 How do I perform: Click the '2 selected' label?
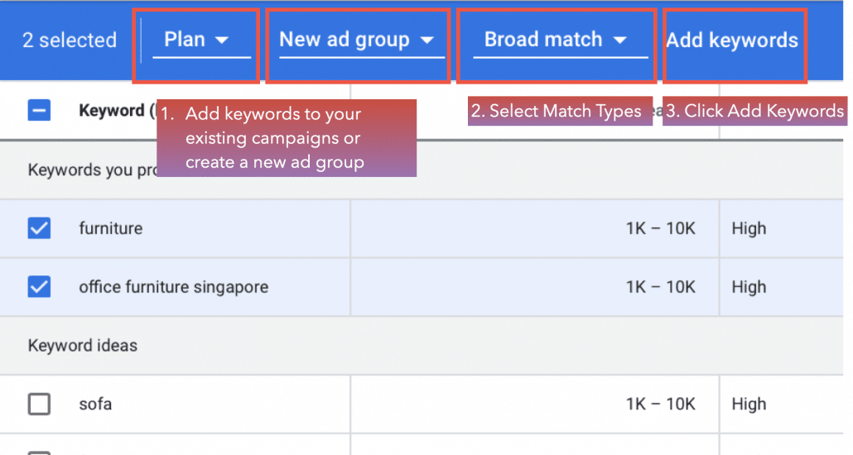(x=69, y=41)
